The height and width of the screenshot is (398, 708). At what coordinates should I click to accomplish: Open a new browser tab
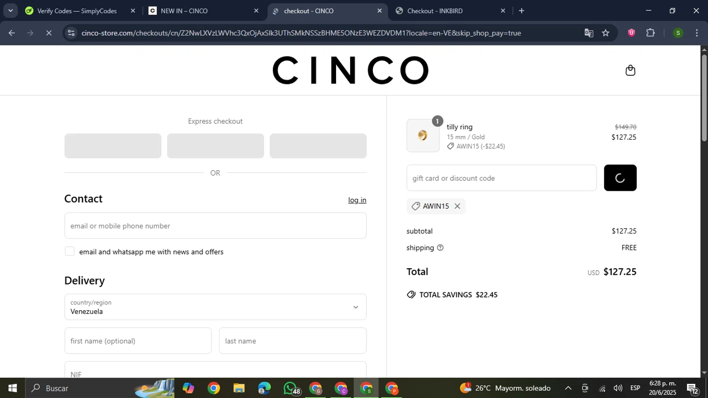pos(522,11)
